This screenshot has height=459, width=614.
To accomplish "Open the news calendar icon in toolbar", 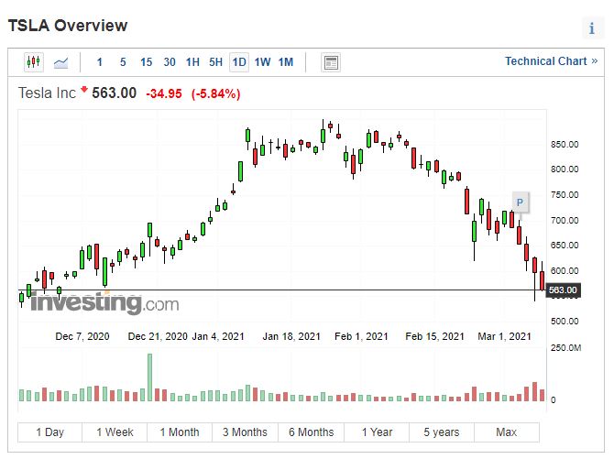I will 331,62.
